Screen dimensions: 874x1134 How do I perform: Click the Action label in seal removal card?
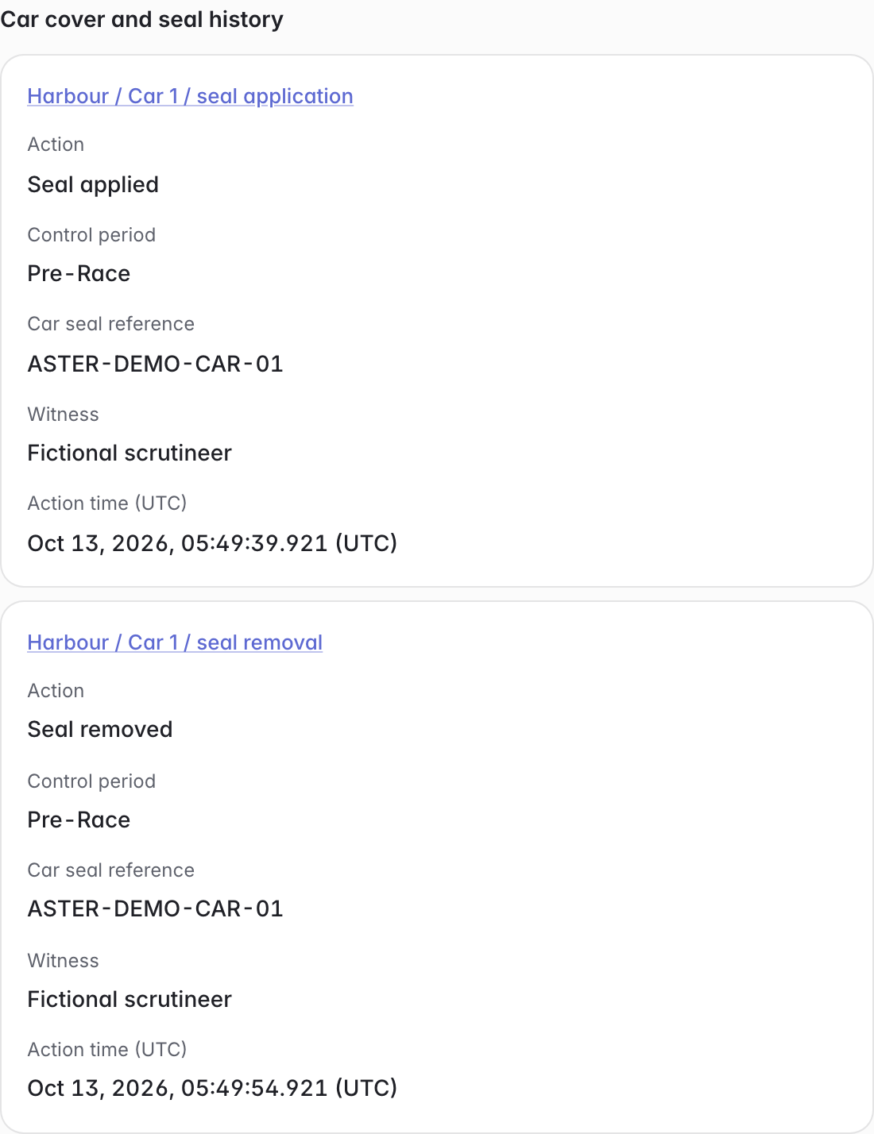[56, 691]
